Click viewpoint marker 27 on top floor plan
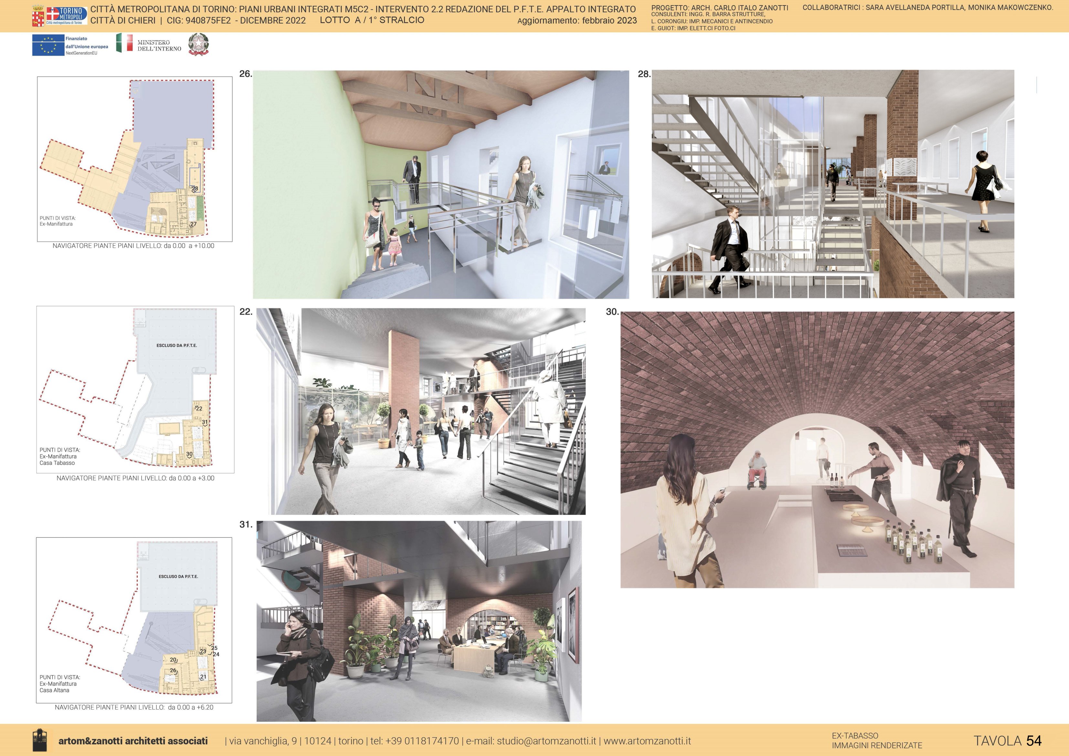This screenshot has width=1069, height=756. tap(193, 224)
